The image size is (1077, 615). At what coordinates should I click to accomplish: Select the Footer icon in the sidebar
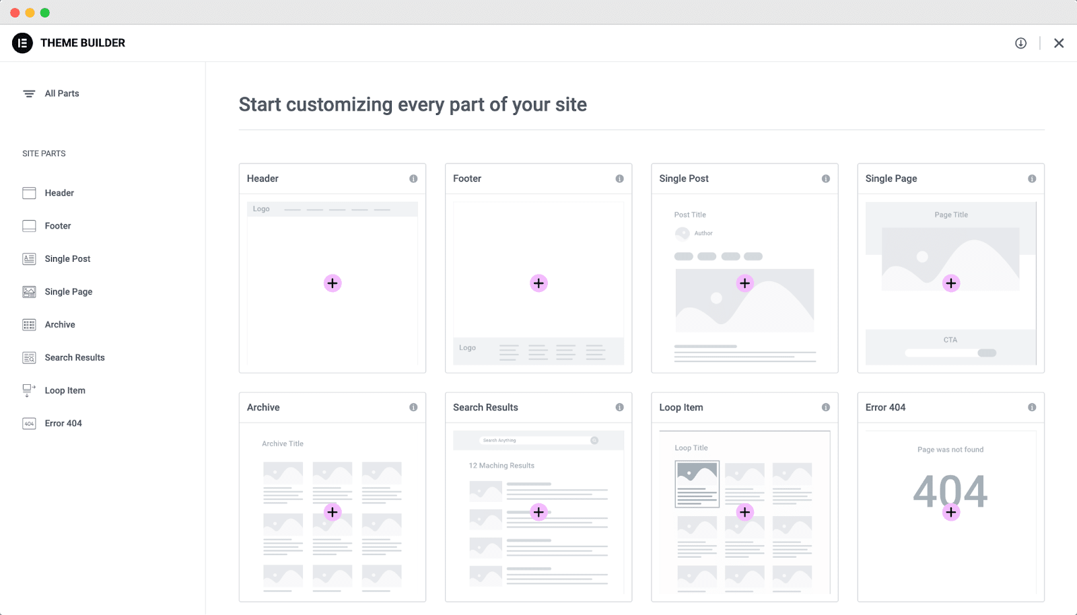coord(29,225)
